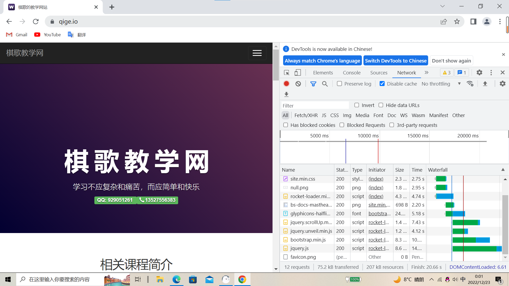509x286 pixels.
Task: Open the website hamburger navigation menu
Action: (x=257, y=53)
